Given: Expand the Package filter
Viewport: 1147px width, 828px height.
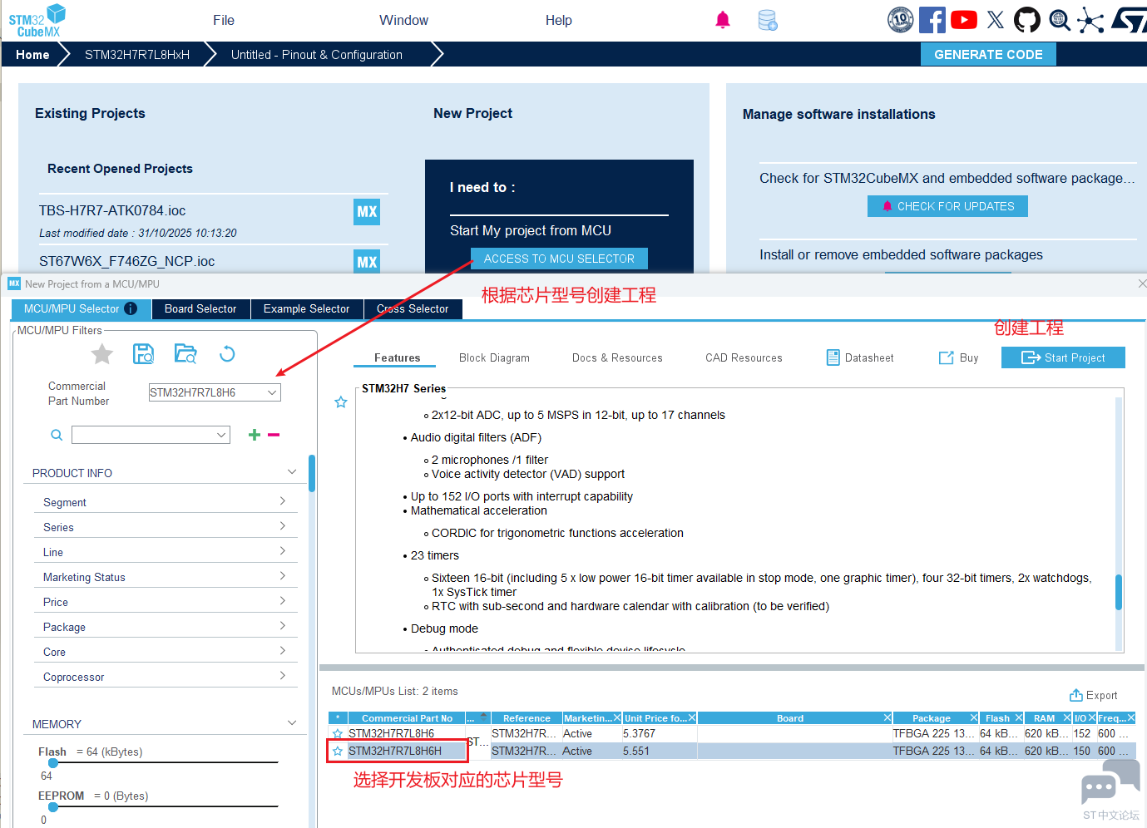Looking at the screenshot, I should click(283, 626).
